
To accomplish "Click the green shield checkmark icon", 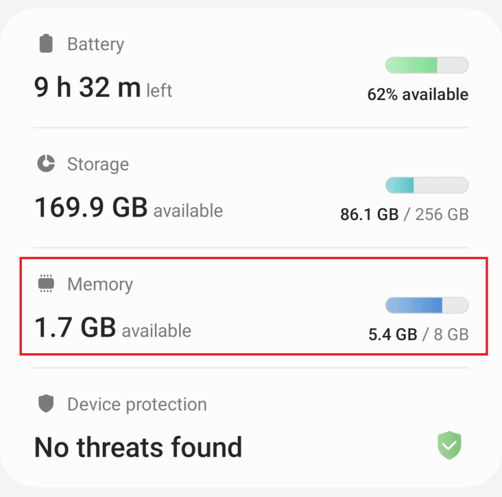I will tap(449, 446).
